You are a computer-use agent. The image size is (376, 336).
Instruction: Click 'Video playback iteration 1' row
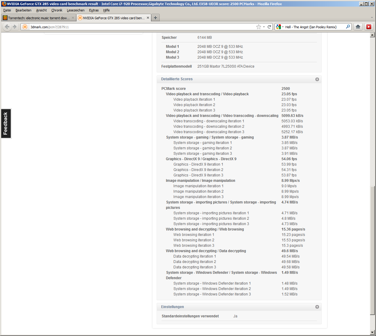click(x=235, y=99)
